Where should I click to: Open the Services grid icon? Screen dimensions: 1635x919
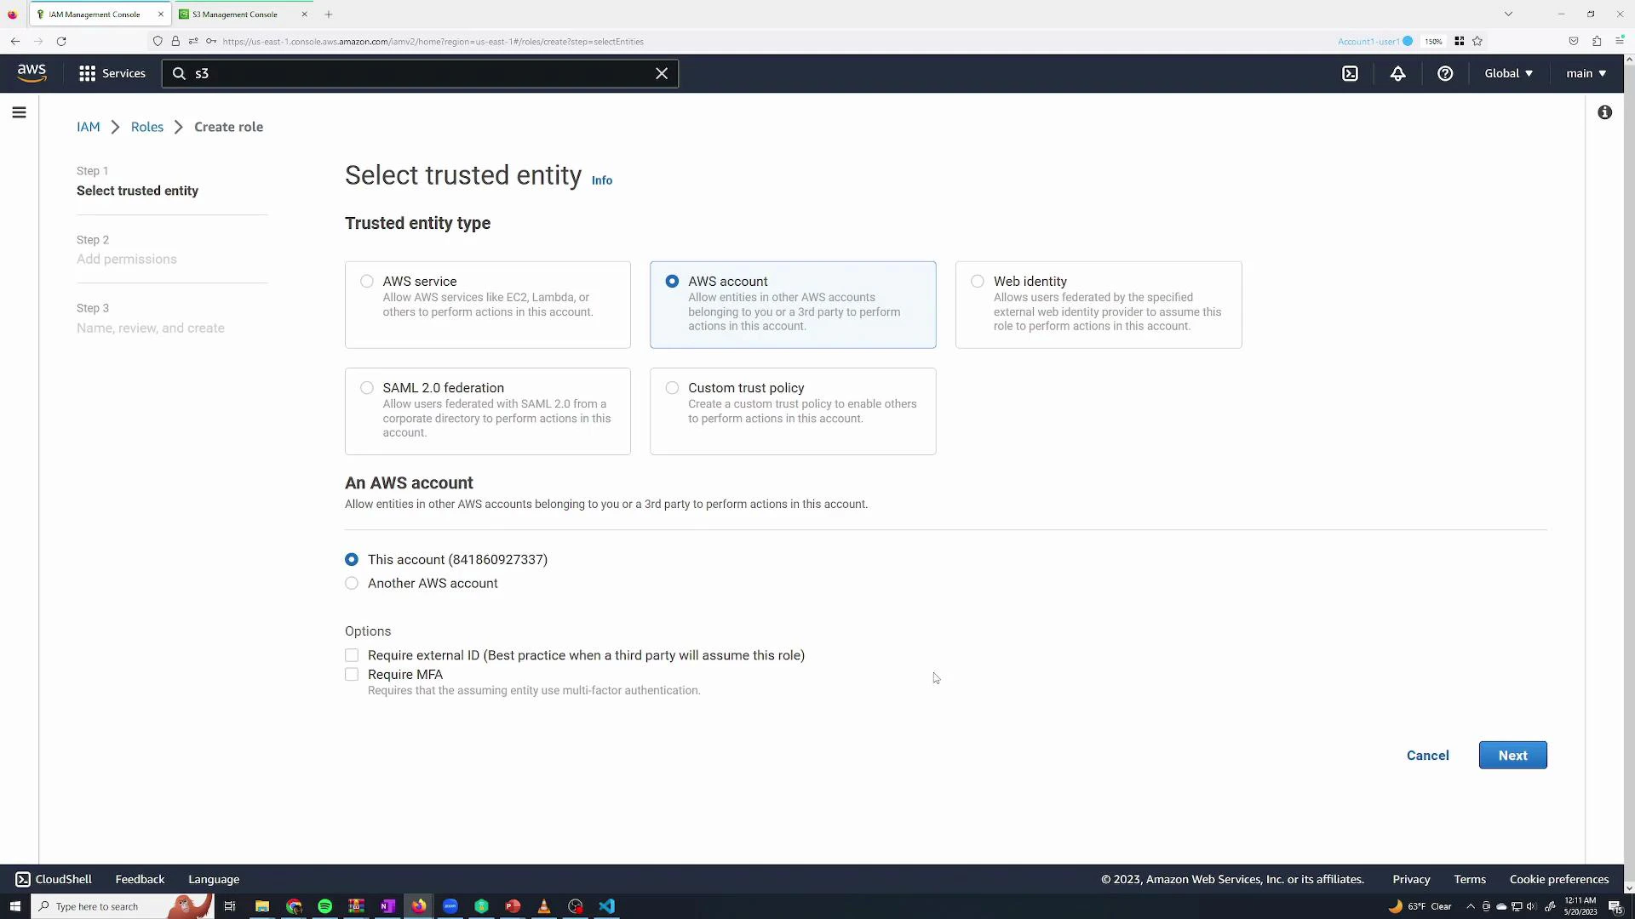click(x=86, y=73)
